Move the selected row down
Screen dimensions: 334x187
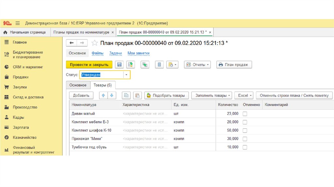(x=112, y=95)
